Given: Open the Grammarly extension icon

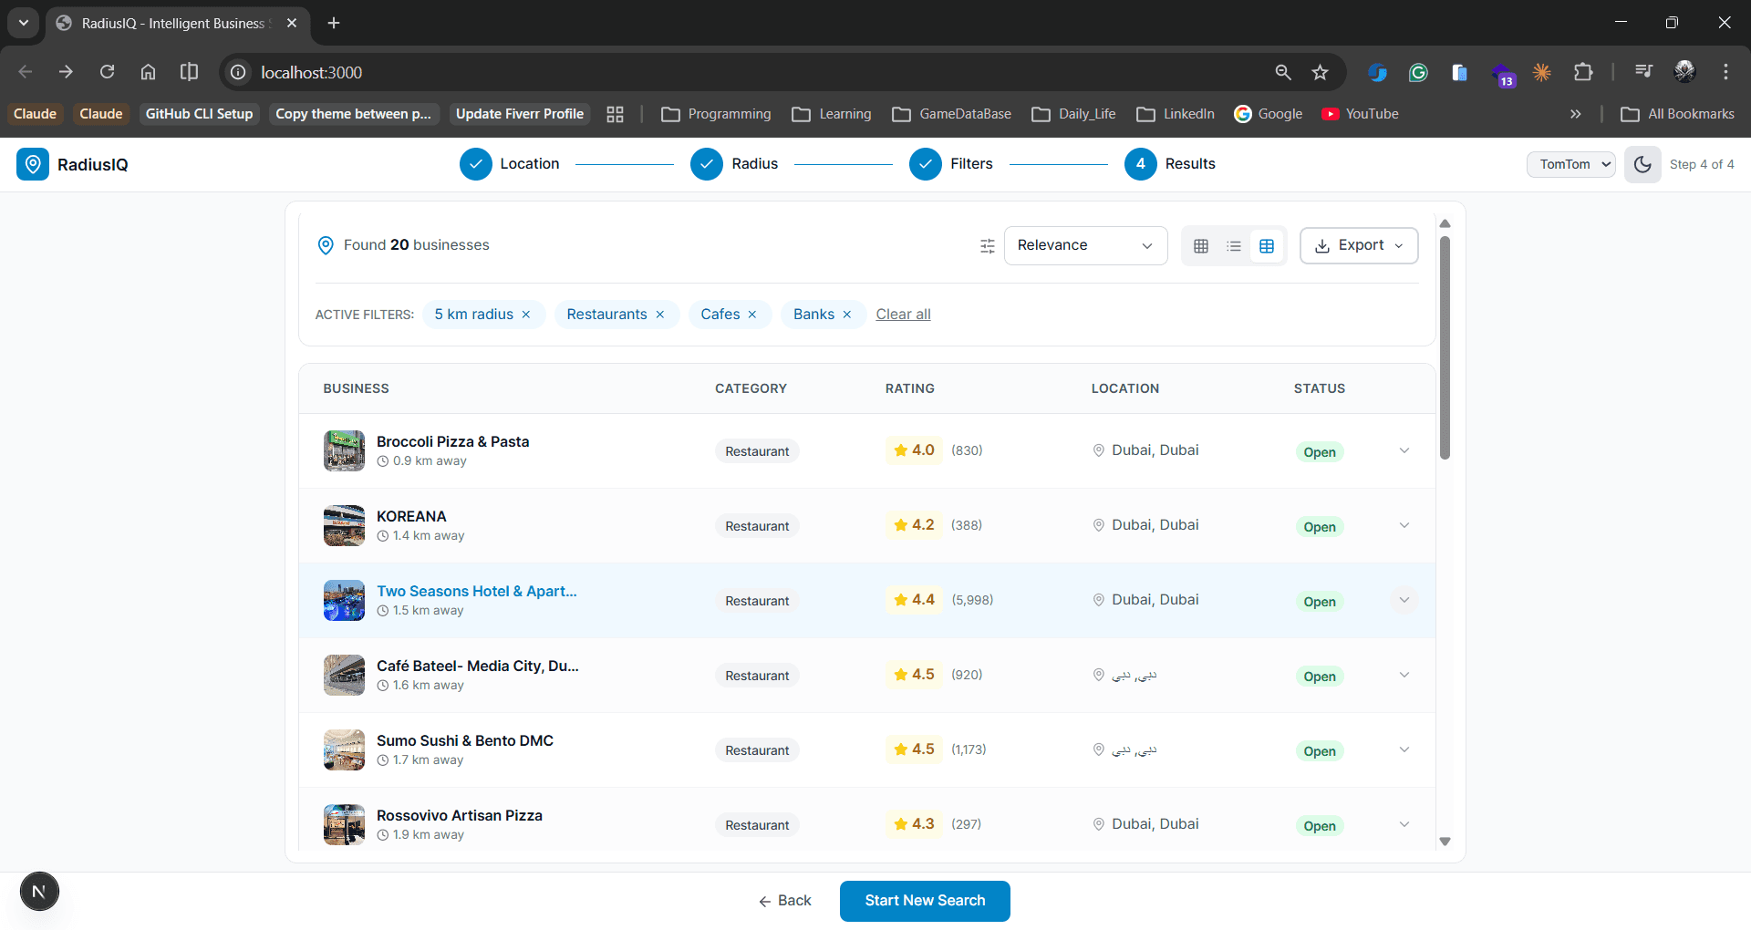Looking at the screenshot, I should pos(1418,72).
